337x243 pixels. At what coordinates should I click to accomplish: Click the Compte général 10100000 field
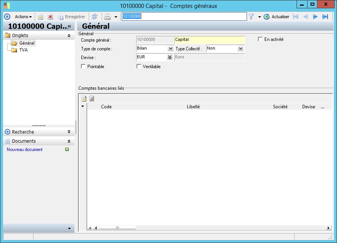click(155, 40)
